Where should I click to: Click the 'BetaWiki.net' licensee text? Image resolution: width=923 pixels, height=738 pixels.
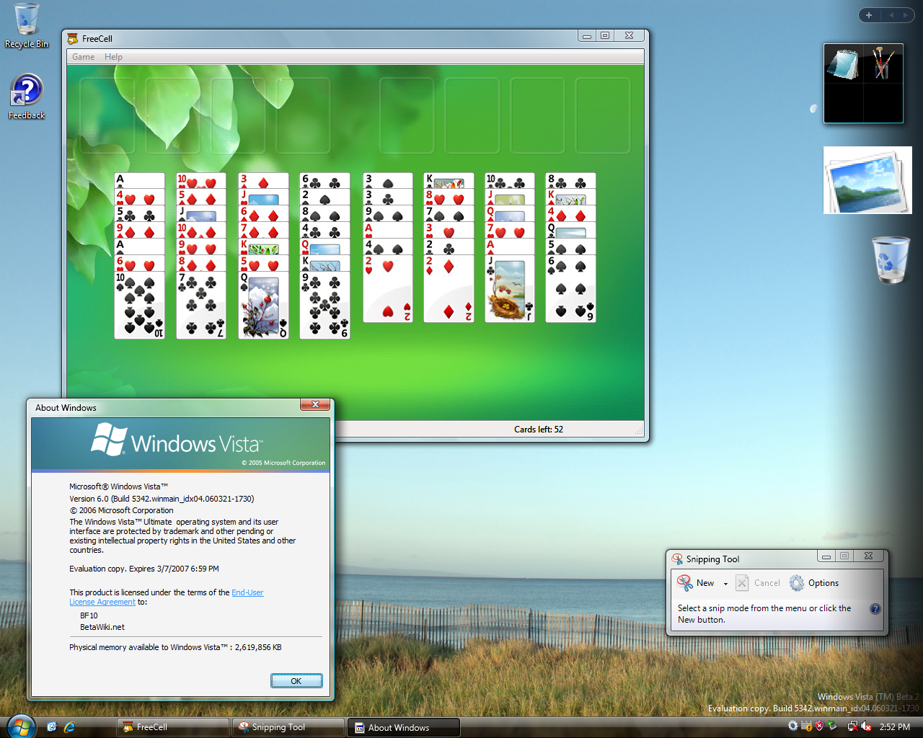pyautogui.click(x=102, y=627)
